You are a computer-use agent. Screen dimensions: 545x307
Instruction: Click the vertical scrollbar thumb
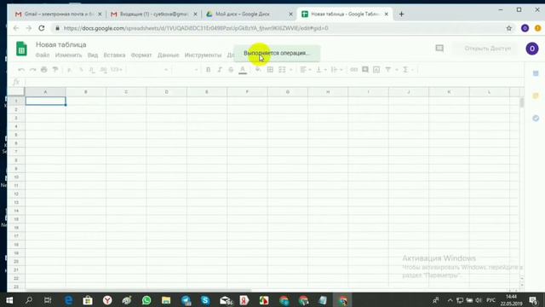click(x=521, y=102)
